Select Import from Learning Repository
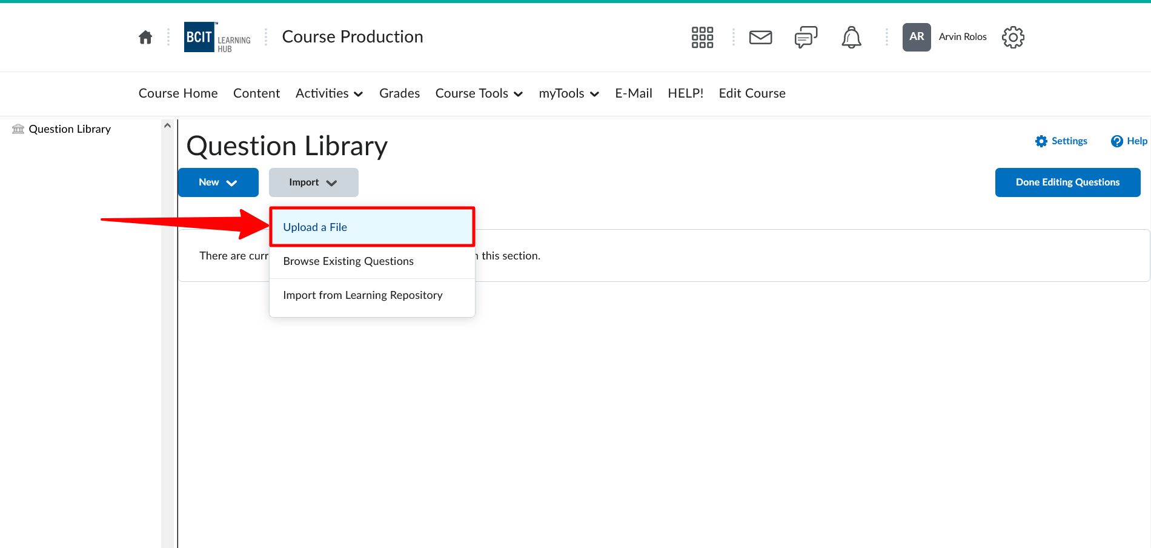Screen dimensions: 1151x548 coord(362,295)
